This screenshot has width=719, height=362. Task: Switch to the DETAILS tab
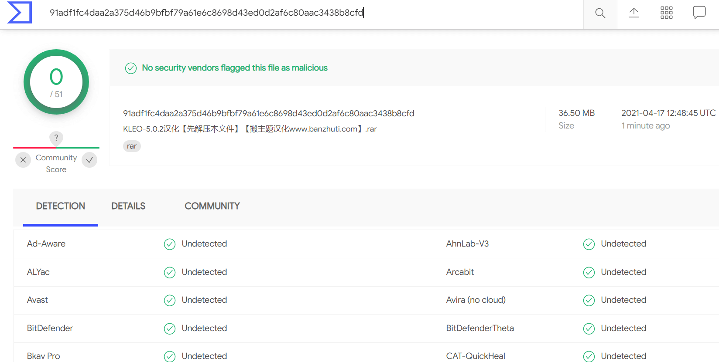128,206
